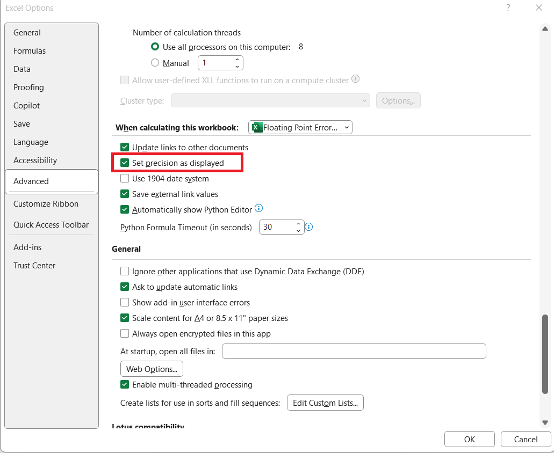The width and height of the screenshot is (554, 453).
Task: Increase Python Formula Timeout value
Action: coord(299,224)
